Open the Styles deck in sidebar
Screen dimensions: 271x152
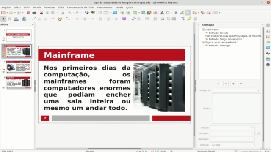pyautogui.click(x=268, y=54)
